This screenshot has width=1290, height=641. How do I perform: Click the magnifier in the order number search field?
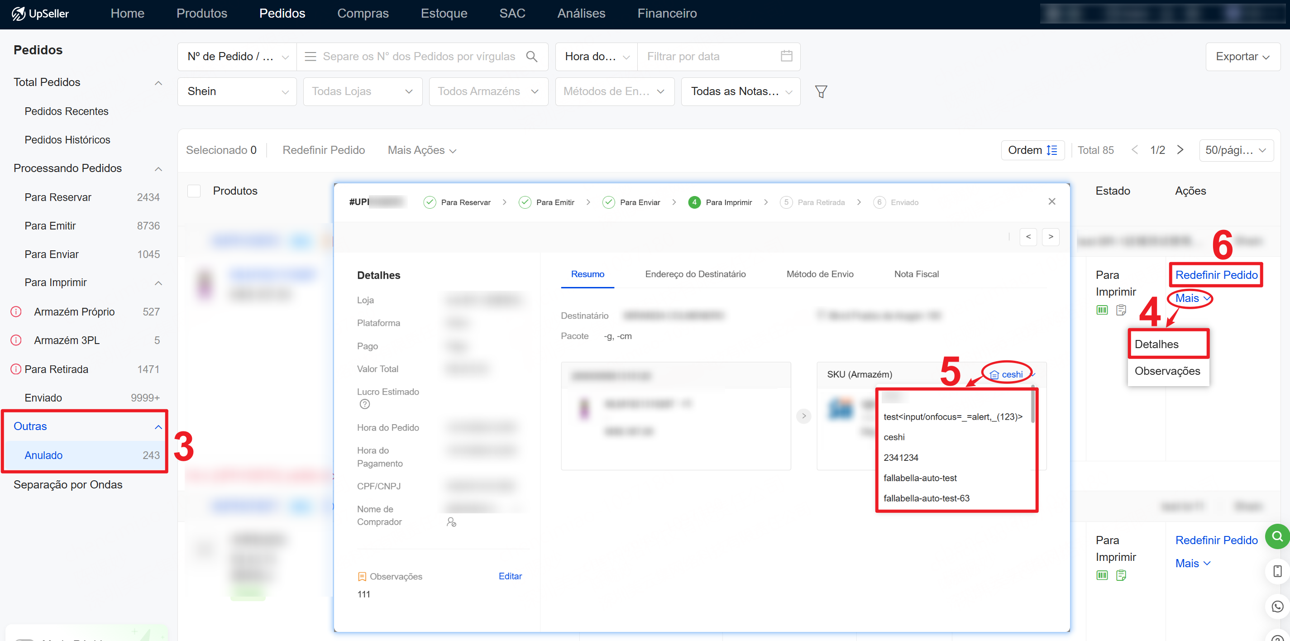pos(532,56)
